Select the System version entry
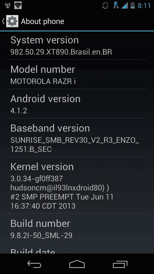Viewport: 154px width, 274px height. click(x=77, y=45)
